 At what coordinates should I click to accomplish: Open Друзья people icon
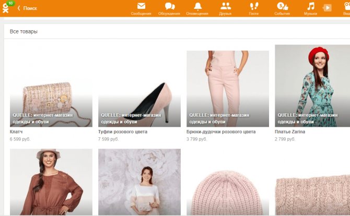pyautogui.click(x=226, y=6)
